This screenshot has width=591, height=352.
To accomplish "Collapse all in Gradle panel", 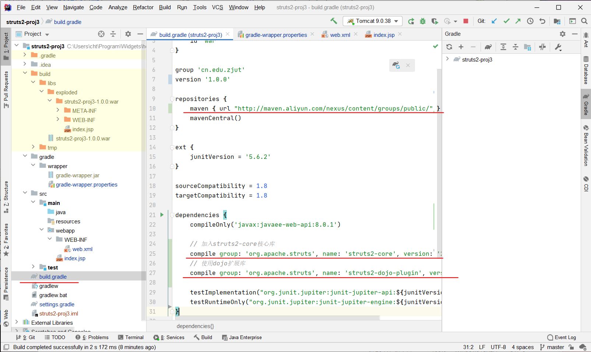I will (x=516, y=47).
